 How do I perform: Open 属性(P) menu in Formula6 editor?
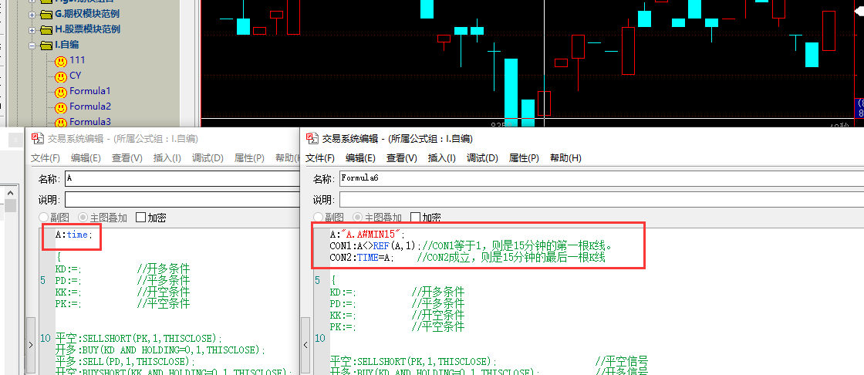coord(524,158)
